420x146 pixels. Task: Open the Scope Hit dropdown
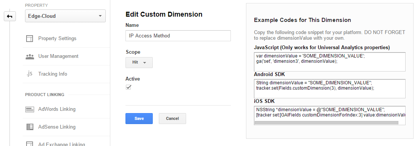tap(139, 62)
